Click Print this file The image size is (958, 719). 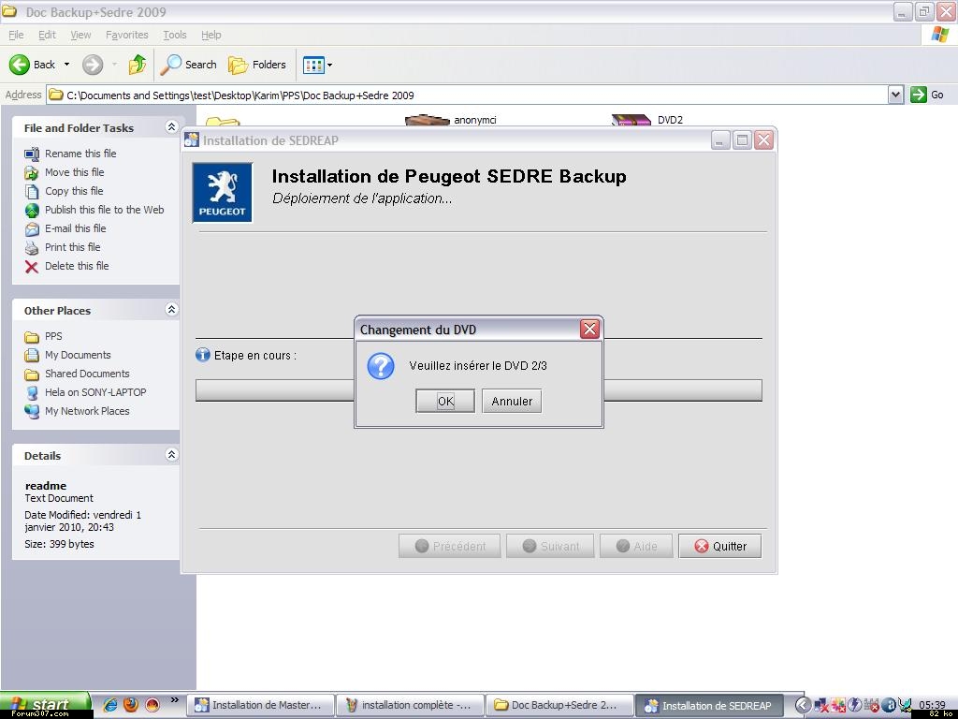73,247
